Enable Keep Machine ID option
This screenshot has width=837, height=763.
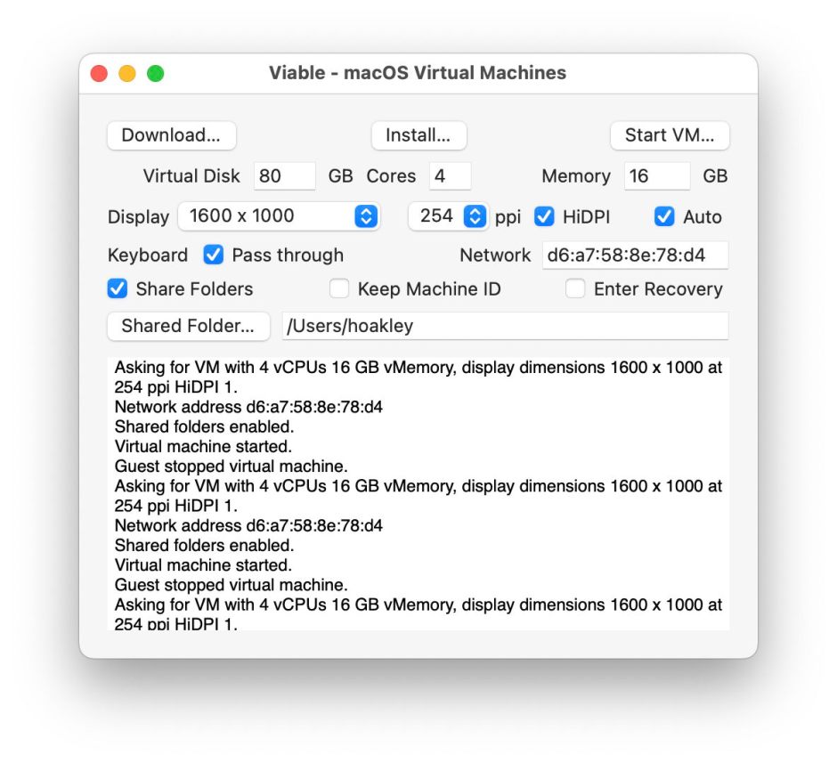[x=339, y=289]
